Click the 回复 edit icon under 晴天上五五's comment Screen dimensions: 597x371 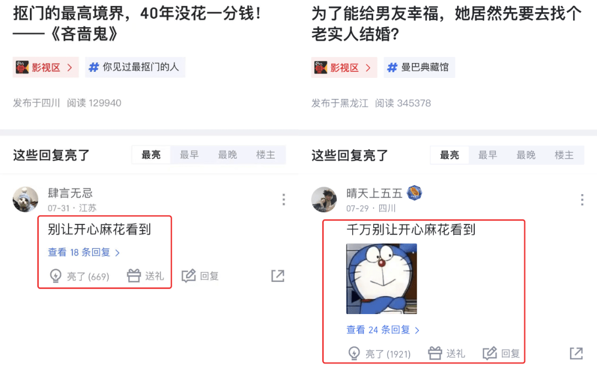(490, 353)
